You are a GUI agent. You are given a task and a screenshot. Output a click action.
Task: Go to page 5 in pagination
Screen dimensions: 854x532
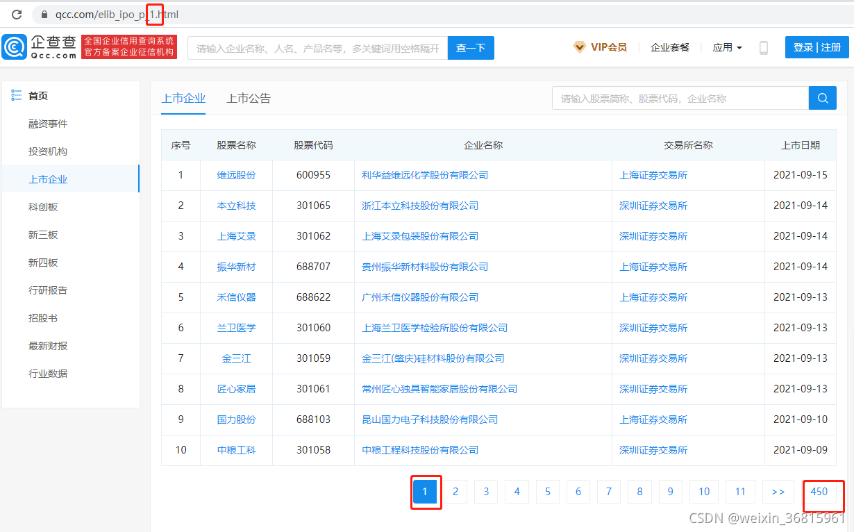pyautogui.click(x=547, y=492)
